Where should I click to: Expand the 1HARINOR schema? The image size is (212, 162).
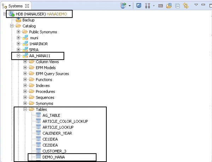coord(18,44)
